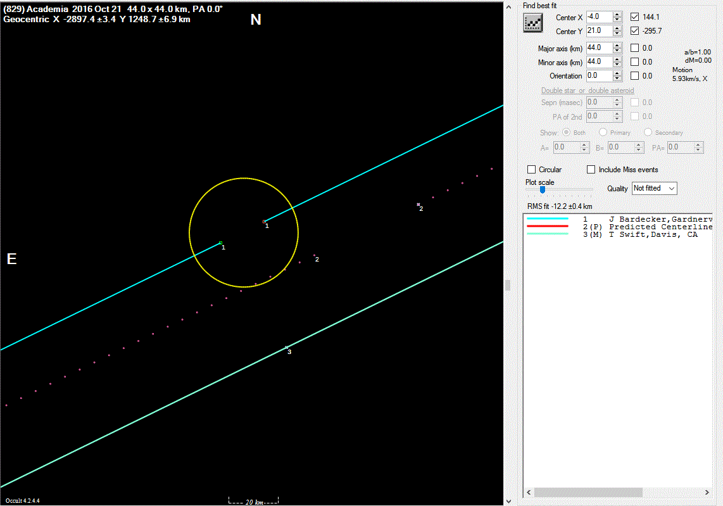Click the Sepn (masec) value field

tap(599, 102)
